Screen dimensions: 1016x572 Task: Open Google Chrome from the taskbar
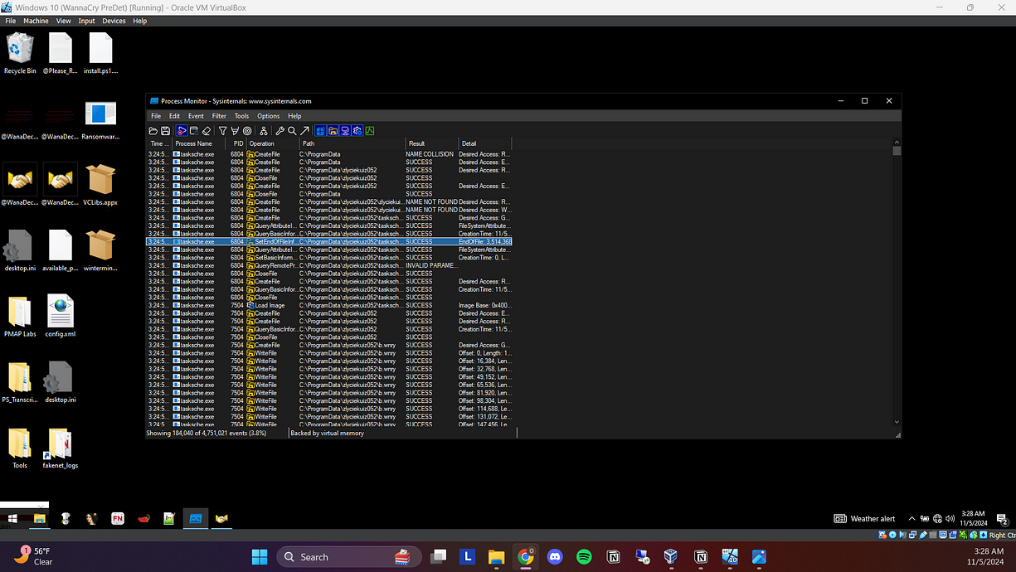pyautogui.click(x=527, y=556)
